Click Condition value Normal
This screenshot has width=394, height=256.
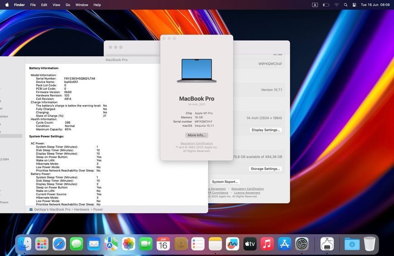70,126
